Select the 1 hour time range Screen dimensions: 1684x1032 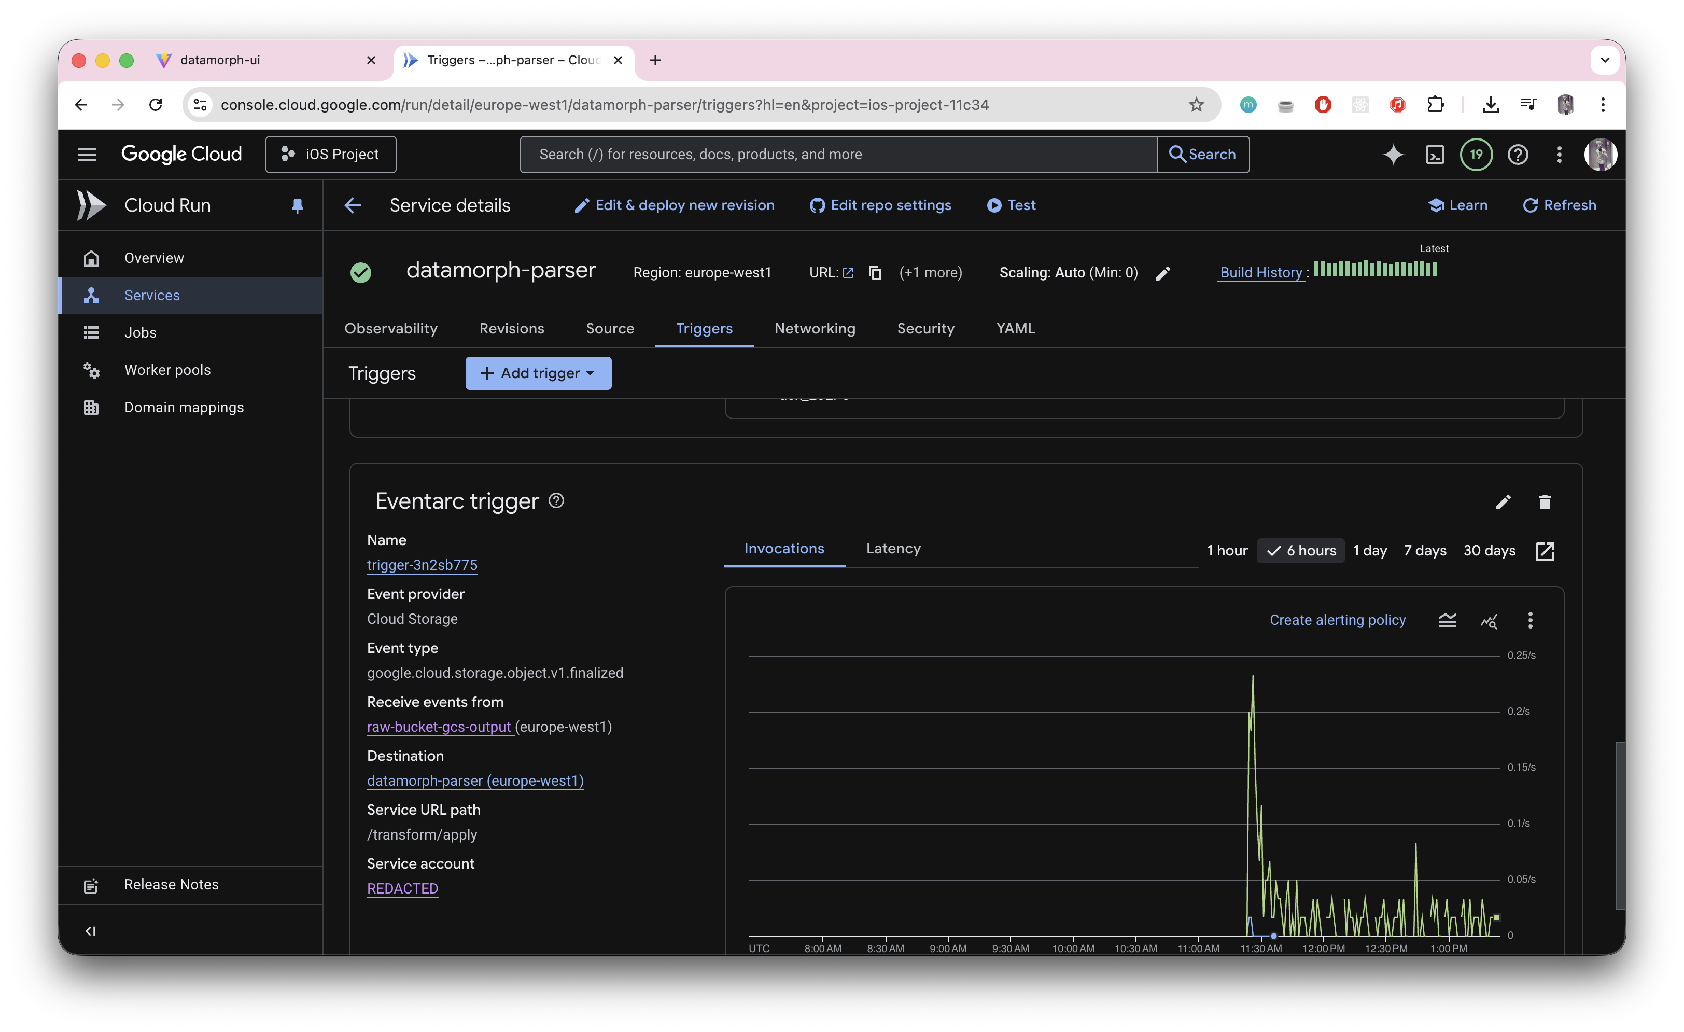pyautogui.click(x=1227, y=551)
